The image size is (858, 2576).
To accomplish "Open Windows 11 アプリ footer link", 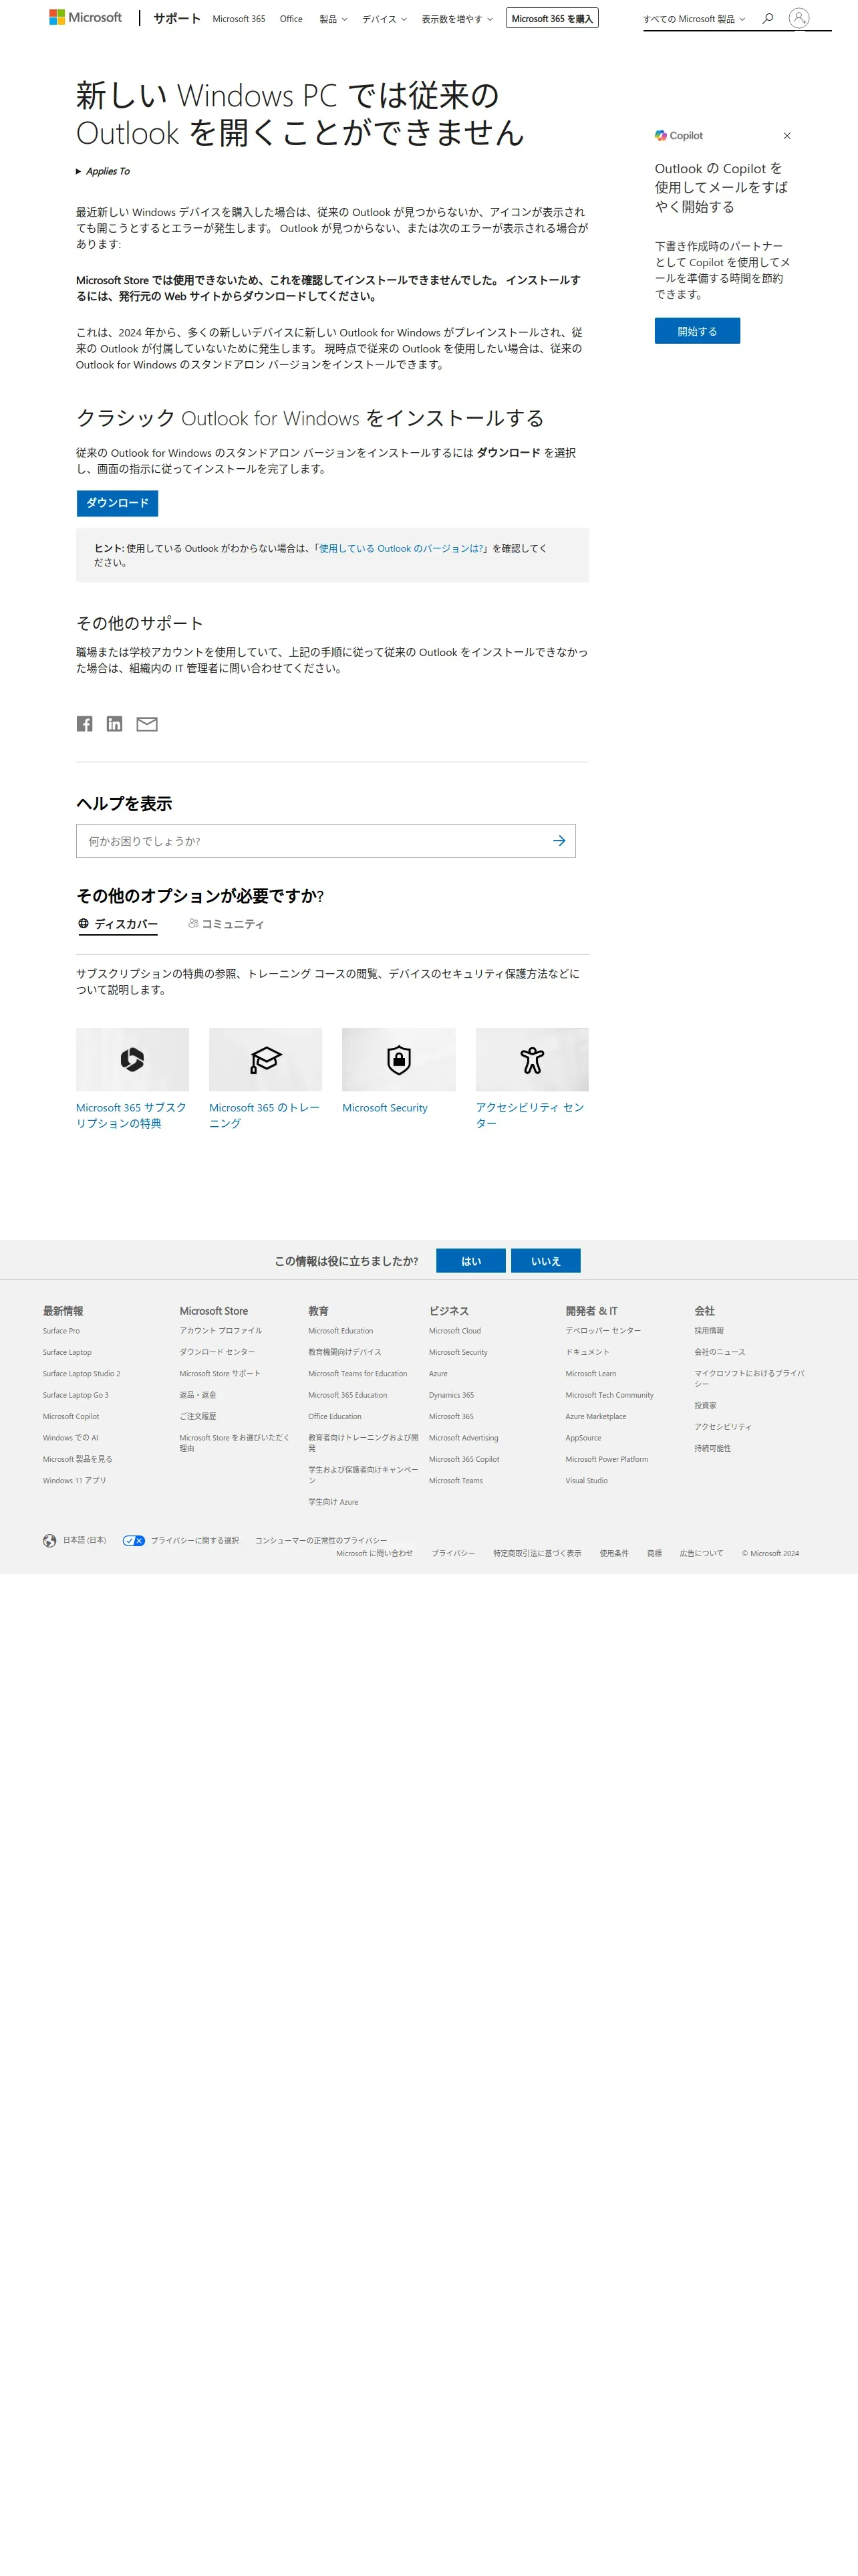I will pos(74,1481).
